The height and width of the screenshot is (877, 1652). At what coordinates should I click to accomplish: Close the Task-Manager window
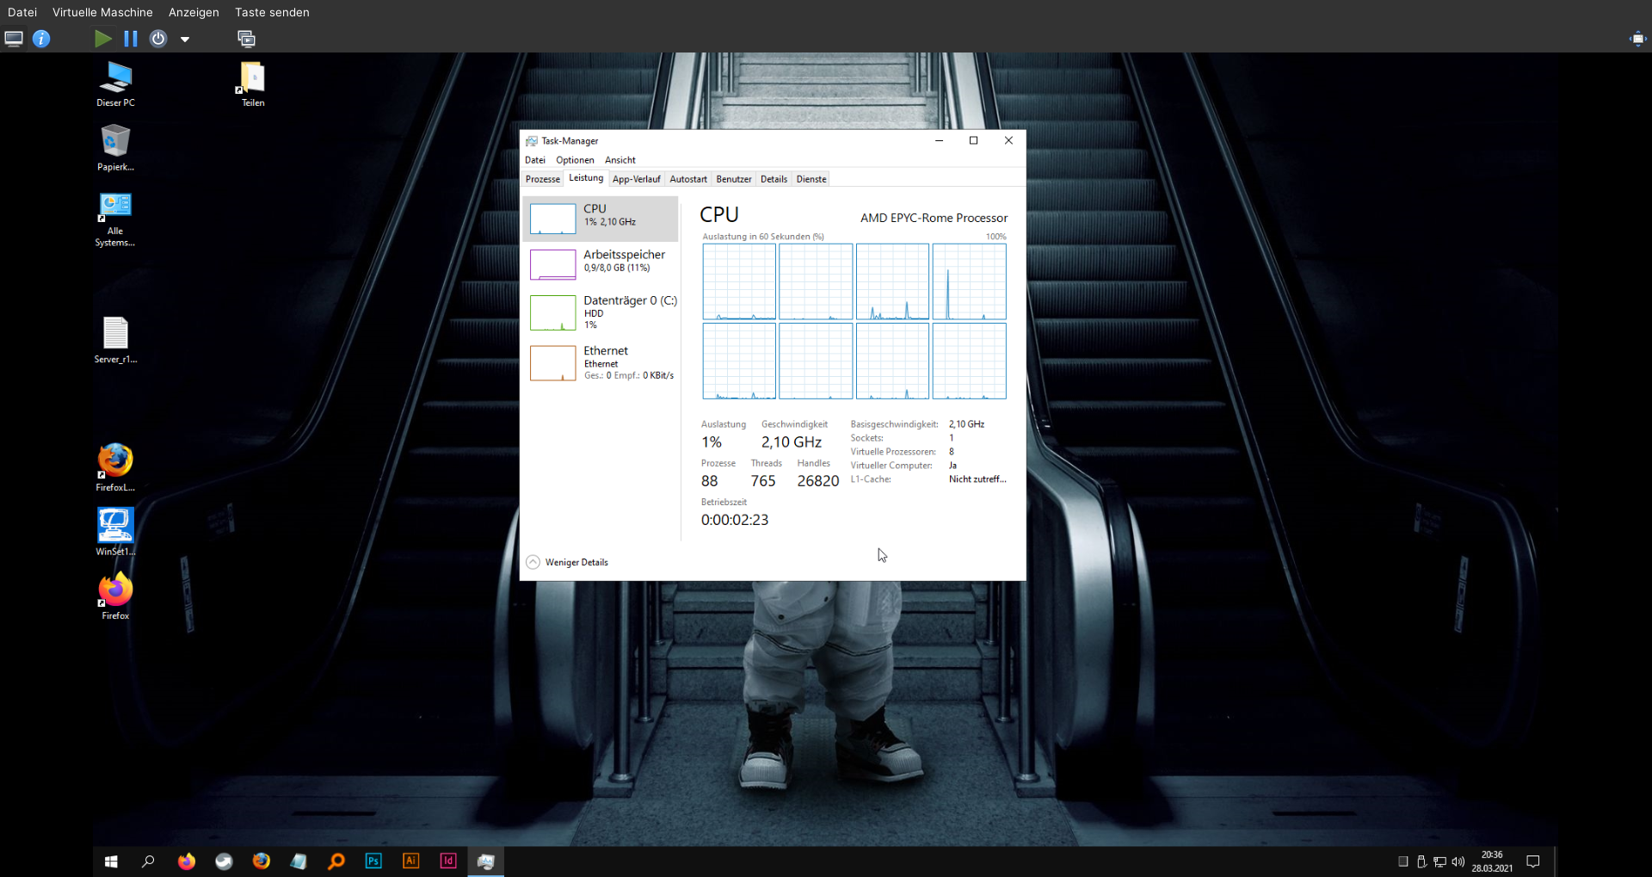click(1008, 140)
